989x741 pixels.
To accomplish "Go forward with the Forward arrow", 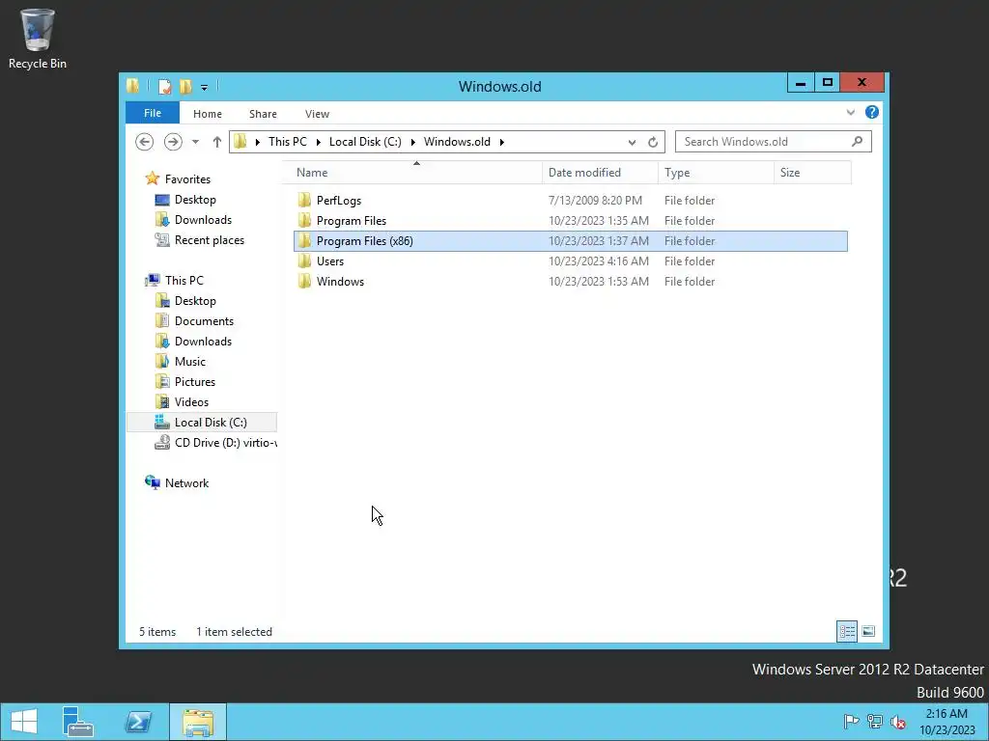I will coord(173,142).
